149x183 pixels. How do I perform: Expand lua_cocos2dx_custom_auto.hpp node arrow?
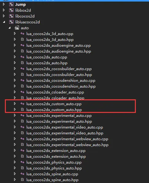(x=15, y=109)
